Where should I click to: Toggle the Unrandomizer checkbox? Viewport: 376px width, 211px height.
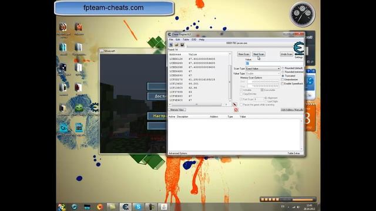(283, 80)
